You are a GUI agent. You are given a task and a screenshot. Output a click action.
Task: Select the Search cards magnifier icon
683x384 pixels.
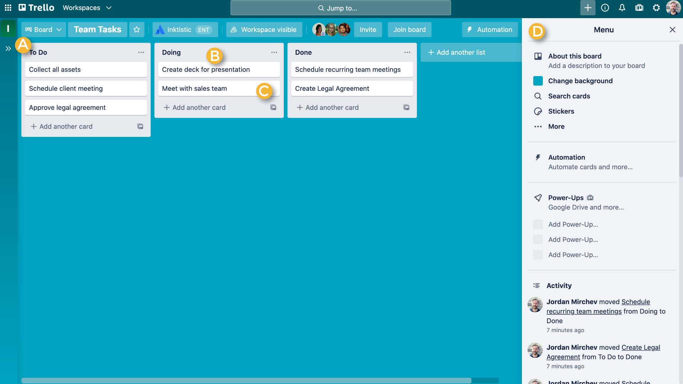tap(538, 96)
